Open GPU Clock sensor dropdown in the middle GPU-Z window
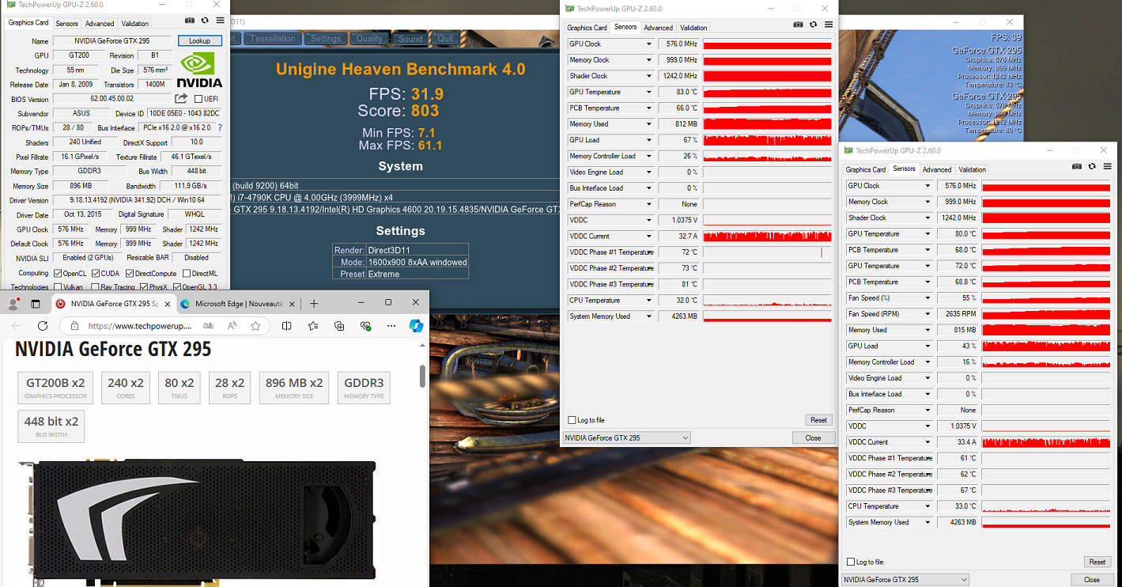This screenshot has width=1122, height=587. click(649, 44)
